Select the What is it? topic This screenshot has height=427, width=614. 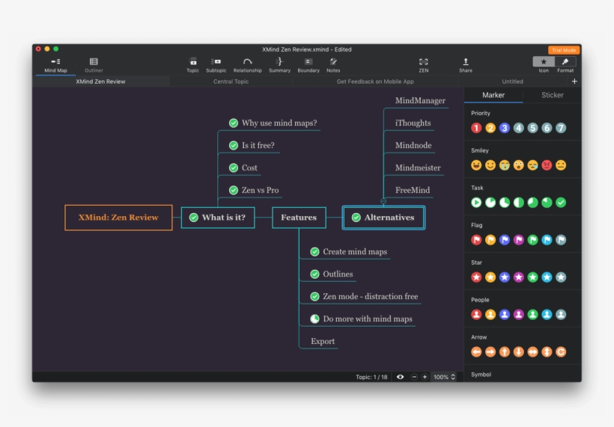point(218,218)
